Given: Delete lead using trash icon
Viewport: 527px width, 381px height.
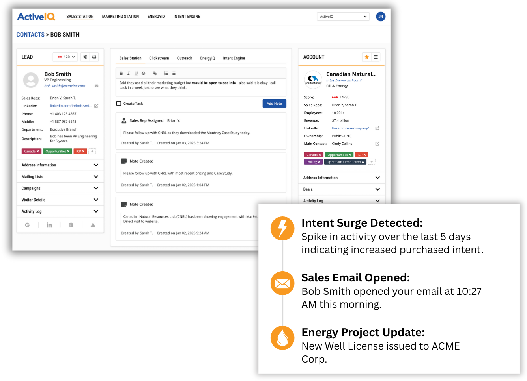Looking at the screenshot, I should pyautogui.click(x=71, y=225).
